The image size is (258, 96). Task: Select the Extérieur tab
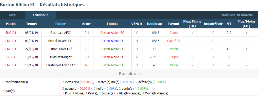click(x=41, y=15)
